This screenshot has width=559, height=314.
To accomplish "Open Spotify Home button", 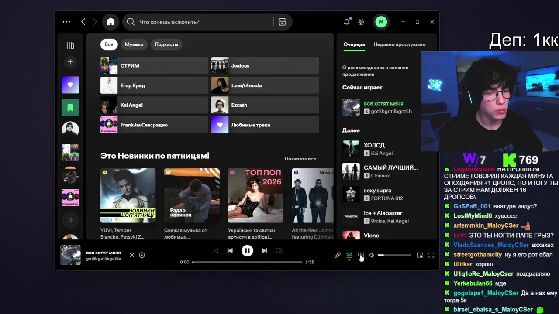I will (110, 22).
